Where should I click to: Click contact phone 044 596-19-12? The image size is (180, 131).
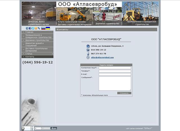click(98, 50)
